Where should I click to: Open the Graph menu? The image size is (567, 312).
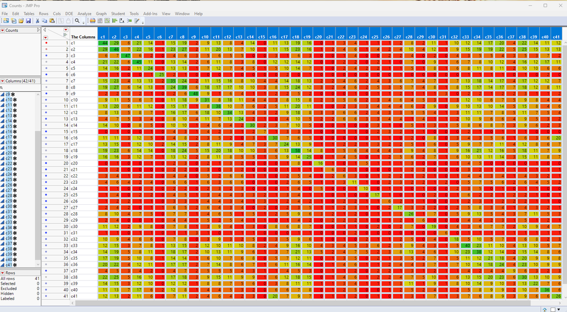pyautogui.click(x=101, y=14)
